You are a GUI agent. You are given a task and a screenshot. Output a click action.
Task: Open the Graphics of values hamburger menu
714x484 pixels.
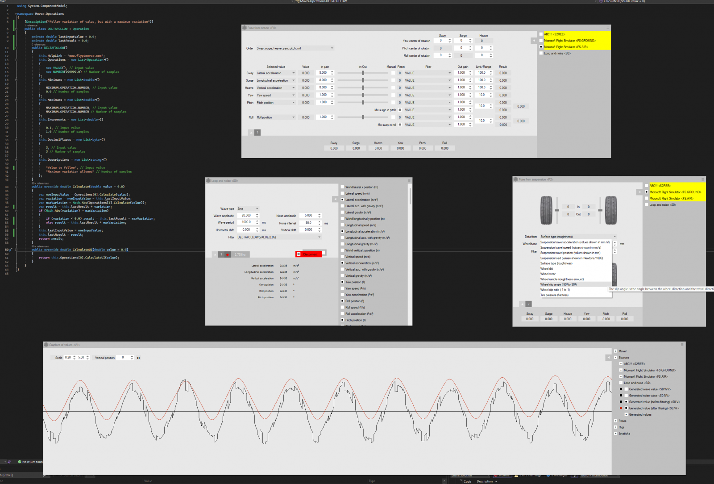pos(682,345)
